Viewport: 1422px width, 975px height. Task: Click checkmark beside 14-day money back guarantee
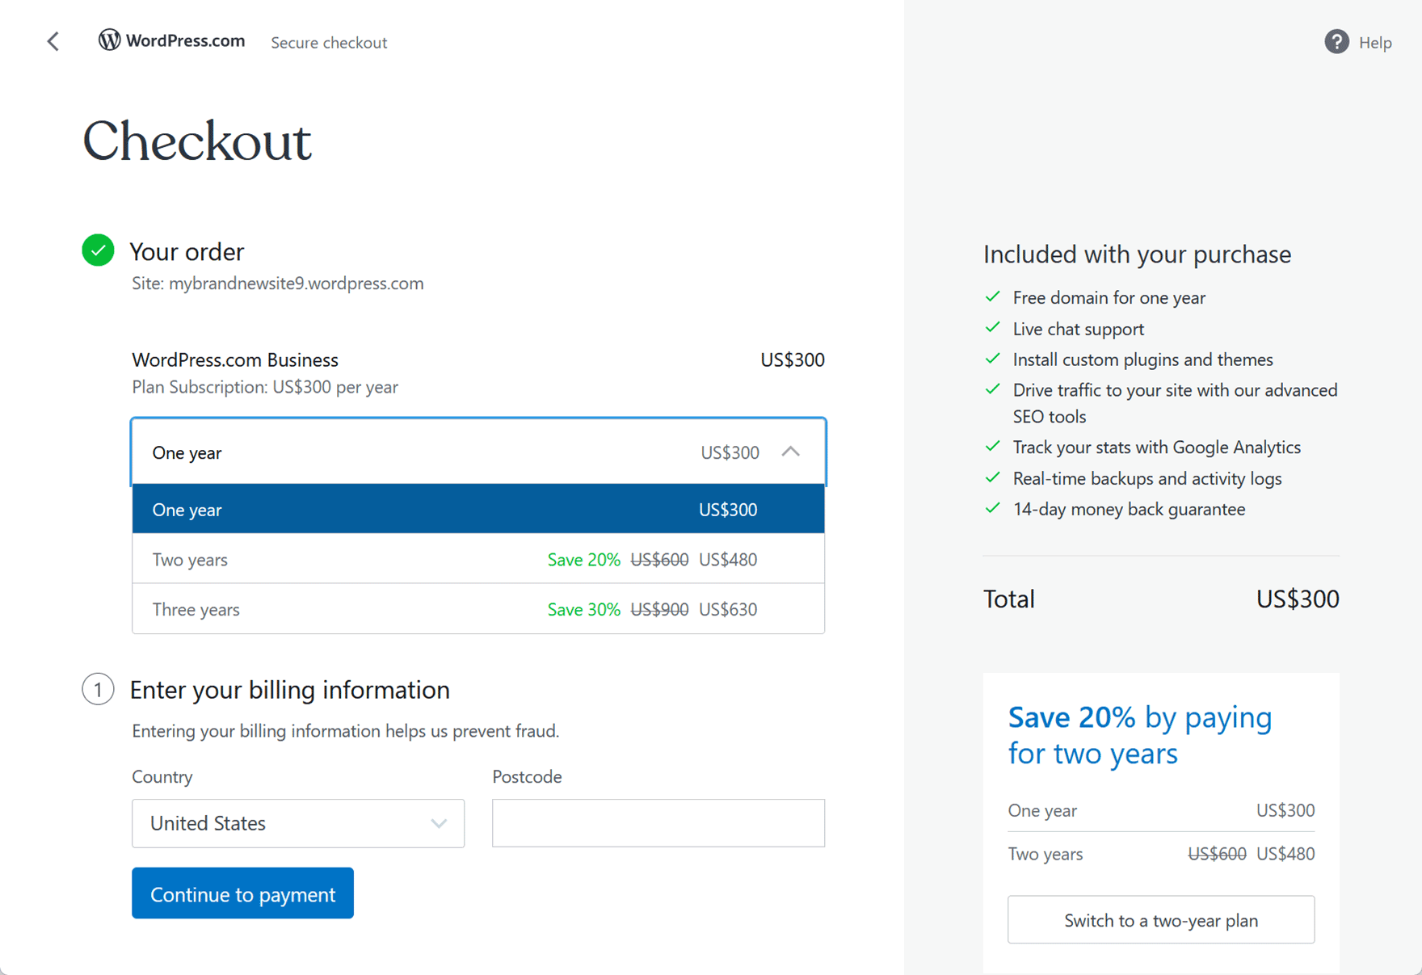point(993,508)
